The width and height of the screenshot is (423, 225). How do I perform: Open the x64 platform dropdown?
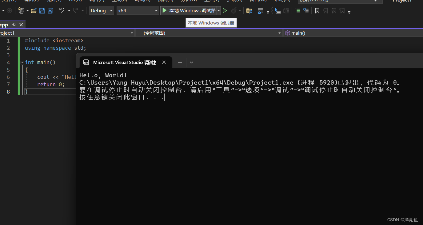pos(138,10)
